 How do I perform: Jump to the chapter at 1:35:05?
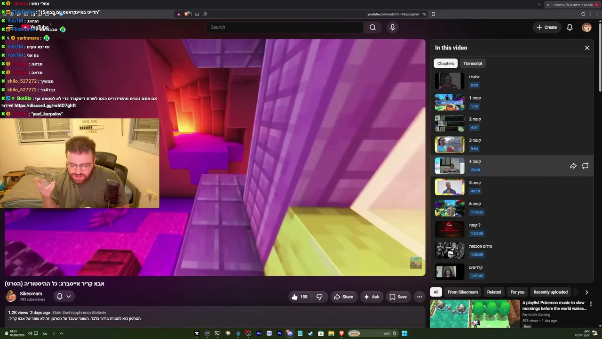pos(513,250)
